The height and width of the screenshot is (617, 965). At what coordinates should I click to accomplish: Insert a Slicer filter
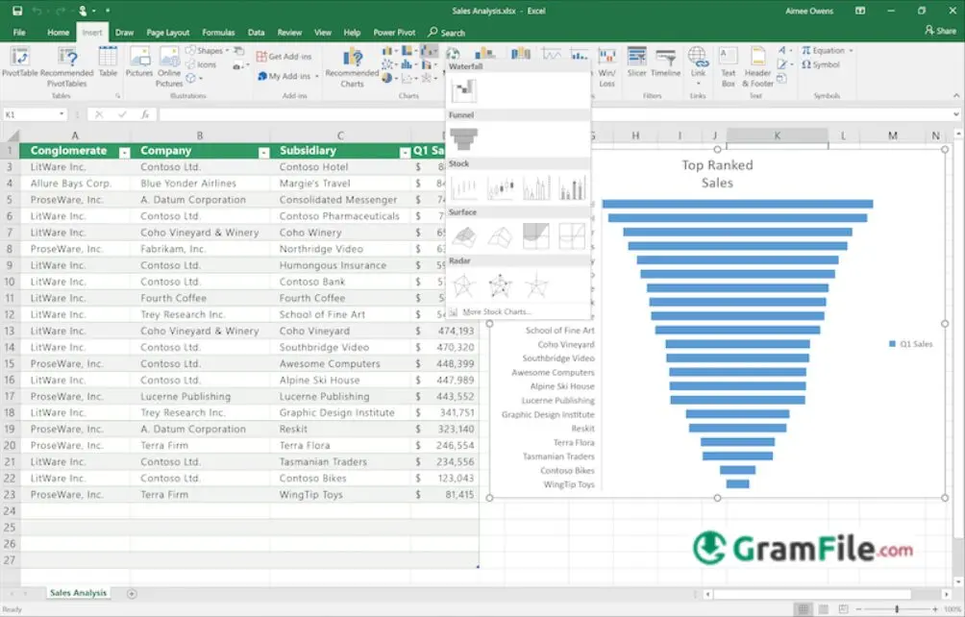636,62
